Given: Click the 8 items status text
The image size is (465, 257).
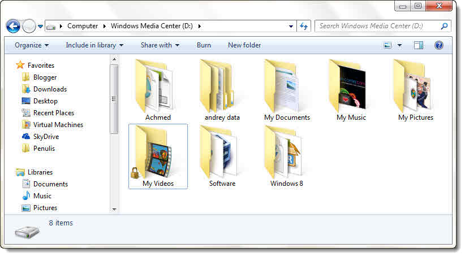Looking at the screenshot, I should pos(61,223).
